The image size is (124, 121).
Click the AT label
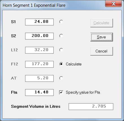(x=14, y=78)
